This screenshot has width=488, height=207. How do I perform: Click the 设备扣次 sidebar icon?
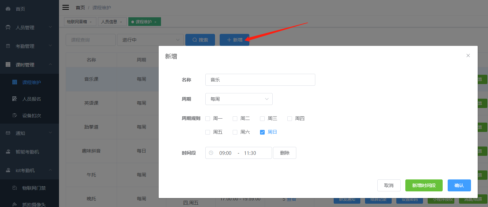click(x=15, y=116)
